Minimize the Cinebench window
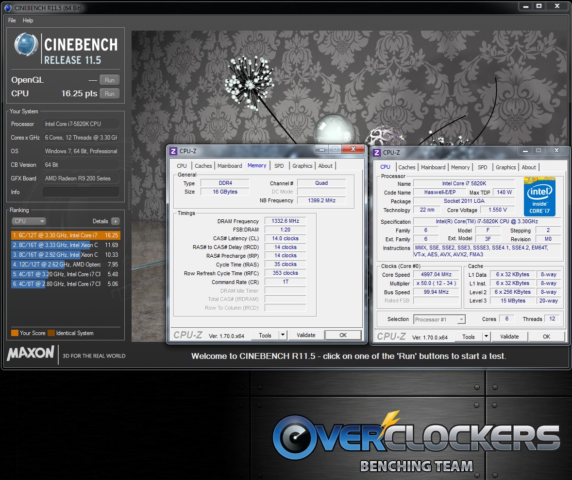This screenshot has width=572, height=480. [x=525, y=6]
